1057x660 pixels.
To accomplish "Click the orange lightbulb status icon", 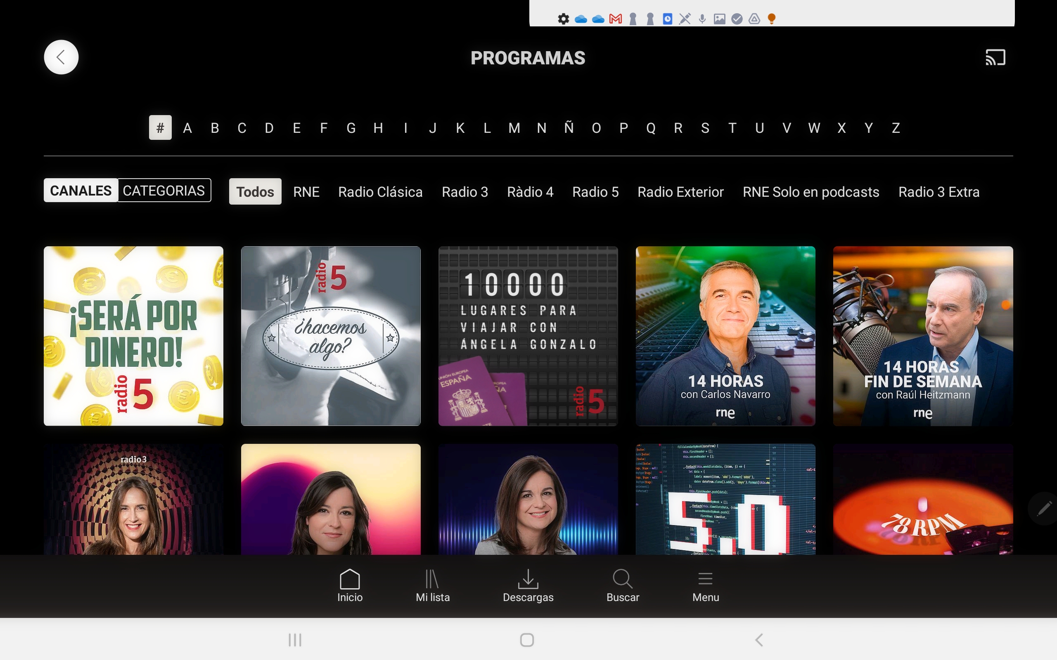I will point(772,19).
